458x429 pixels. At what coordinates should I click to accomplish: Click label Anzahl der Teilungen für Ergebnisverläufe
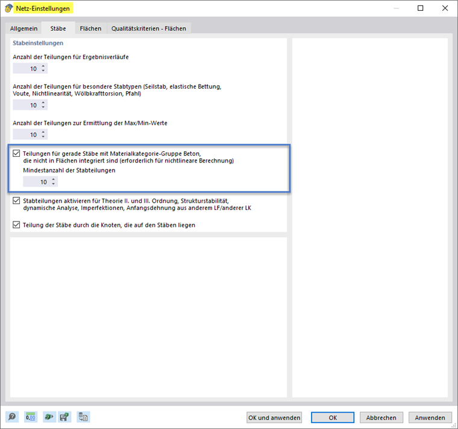(x=71, y=57)
